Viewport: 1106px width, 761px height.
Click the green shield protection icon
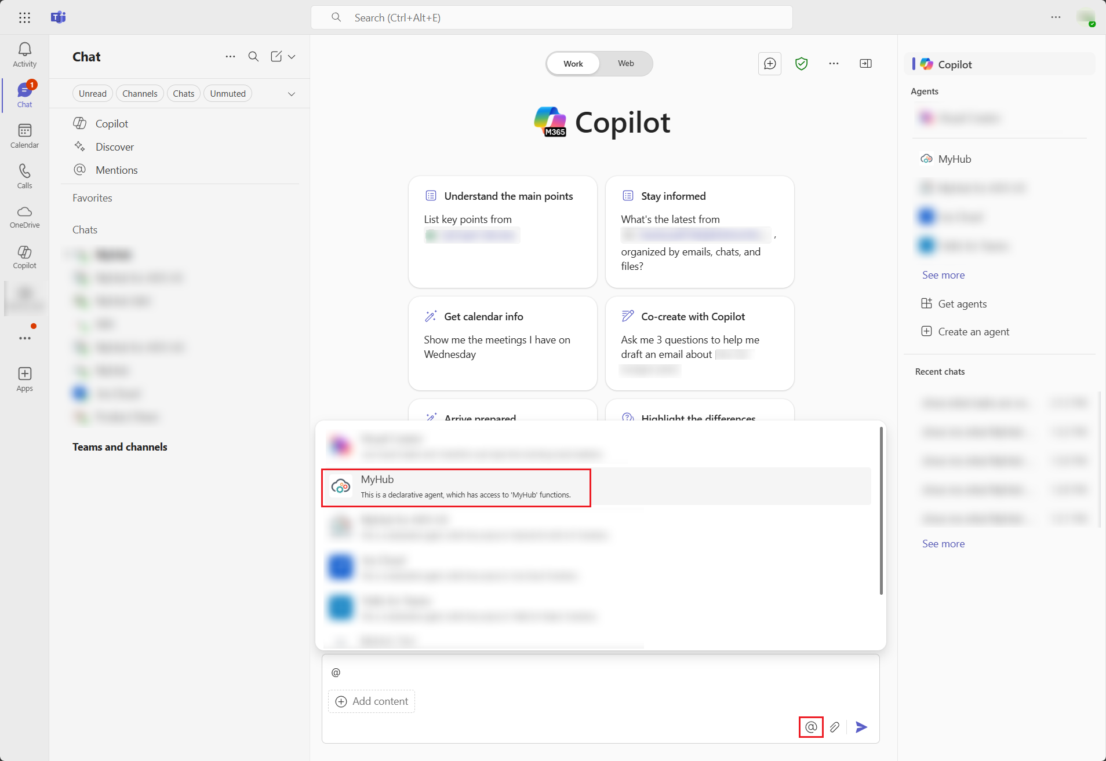coord(801,64)
